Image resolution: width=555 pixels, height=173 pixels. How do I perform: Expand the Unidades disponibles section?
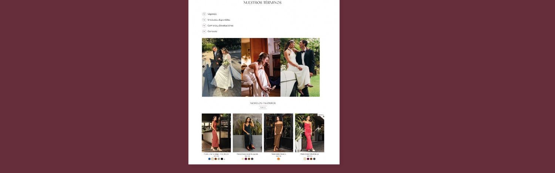(x=204, y=20)
